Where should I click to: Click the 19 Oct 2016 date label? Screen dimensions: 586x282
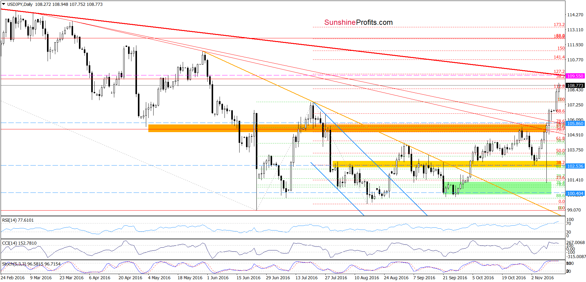[x=514, y=278]
